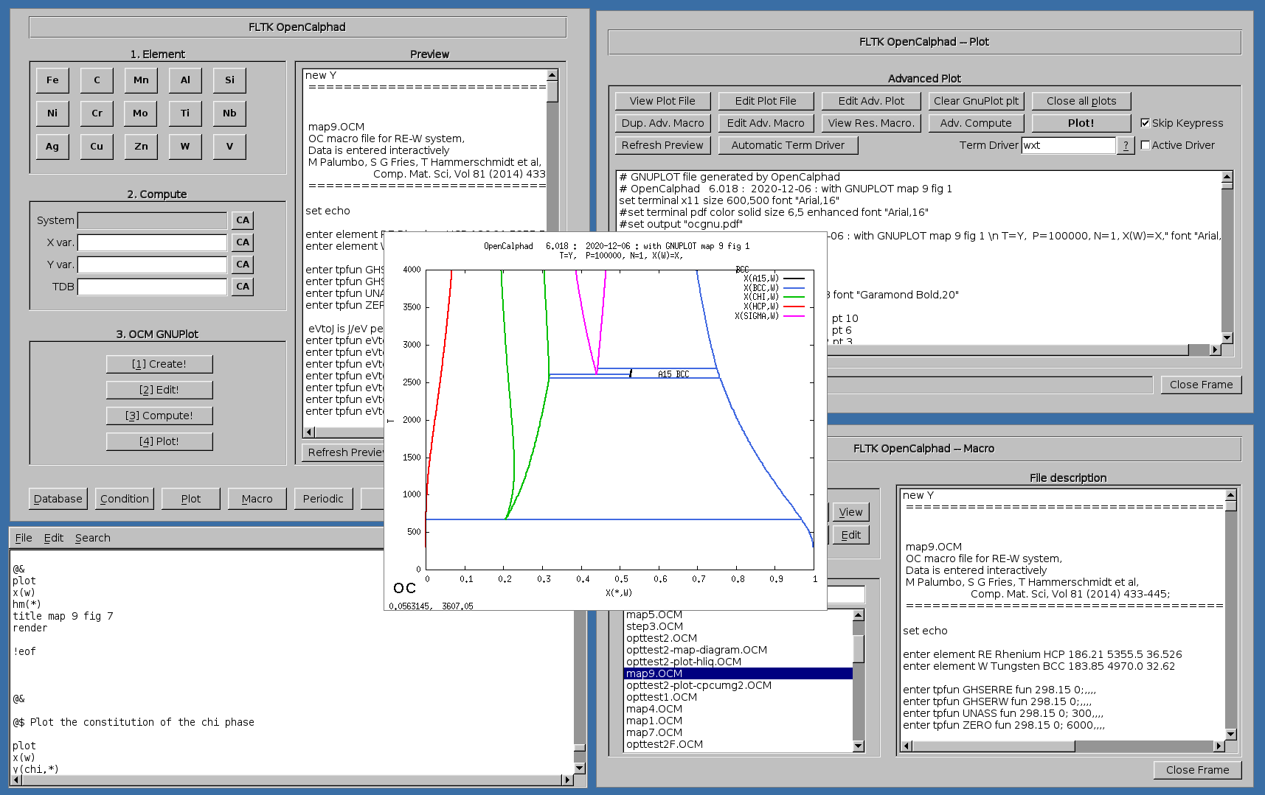Choose the Nb element button

coord(229,113)
